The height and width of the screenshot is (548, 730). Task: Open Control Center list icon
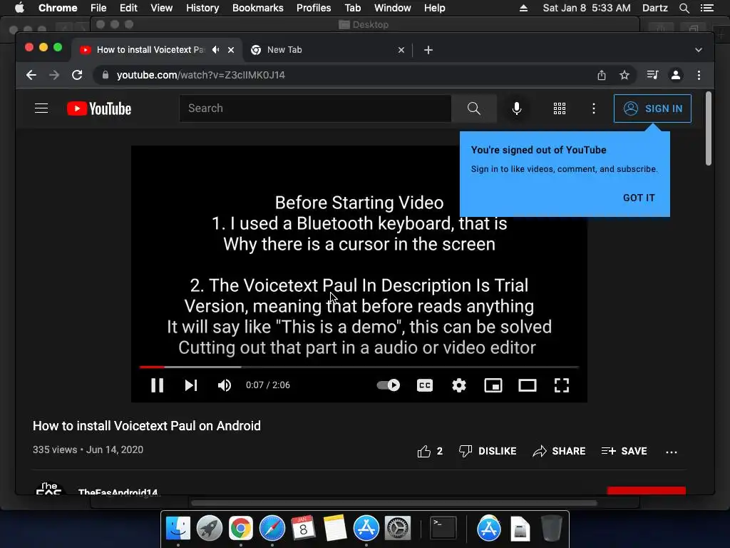click(x=706, y=8)
